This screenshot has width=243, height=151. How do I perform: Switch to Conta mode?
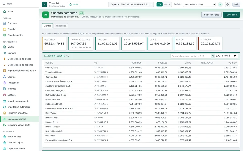point(167,4)
